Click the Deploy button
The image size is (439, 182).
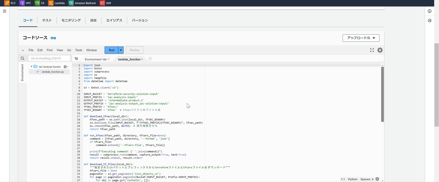pos(134,50)
